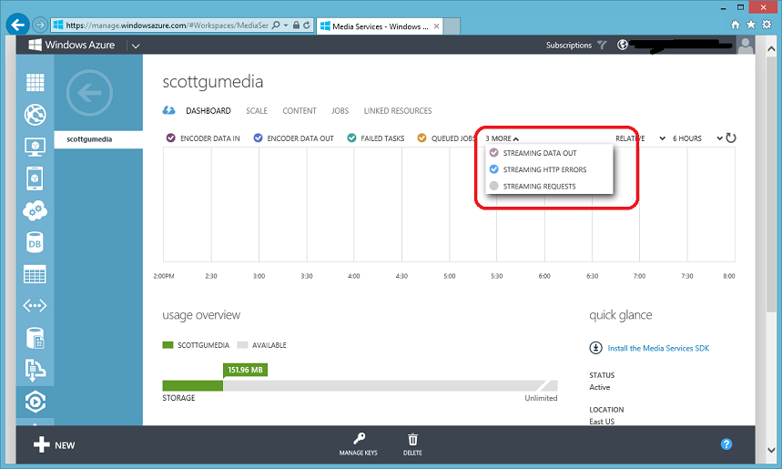The image size is (782, 469).
Task: Click the gray AVAILABLE legend swatch
Action: (x=242, y=345)
